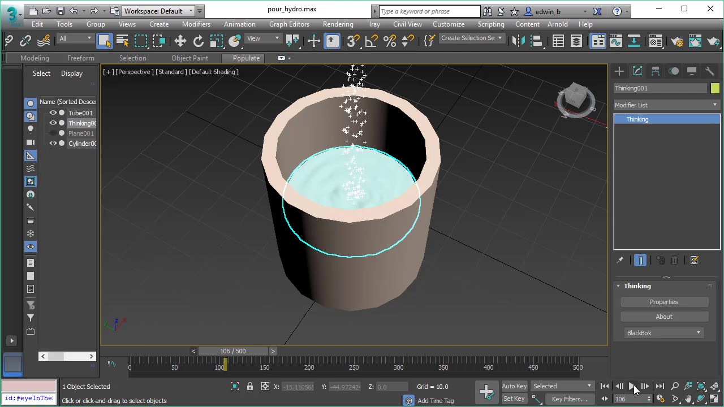
Task: Click the time slider at 106 / 500
Action: tap(233, 351)
